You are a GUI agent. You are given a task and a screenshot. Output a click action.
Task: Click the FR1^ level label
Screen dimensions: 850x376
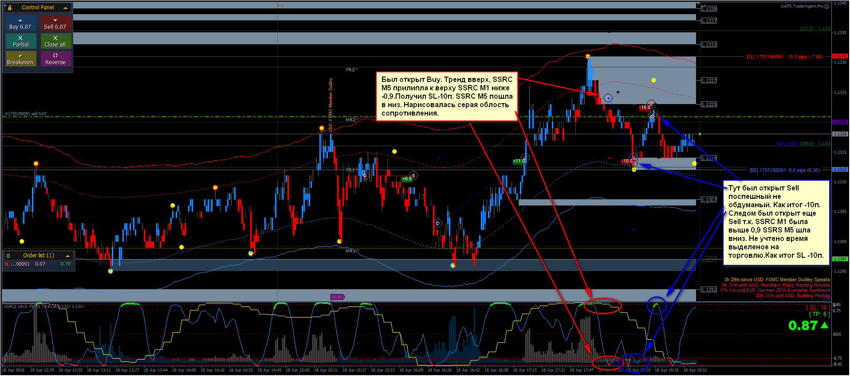(x=352, y=170)
